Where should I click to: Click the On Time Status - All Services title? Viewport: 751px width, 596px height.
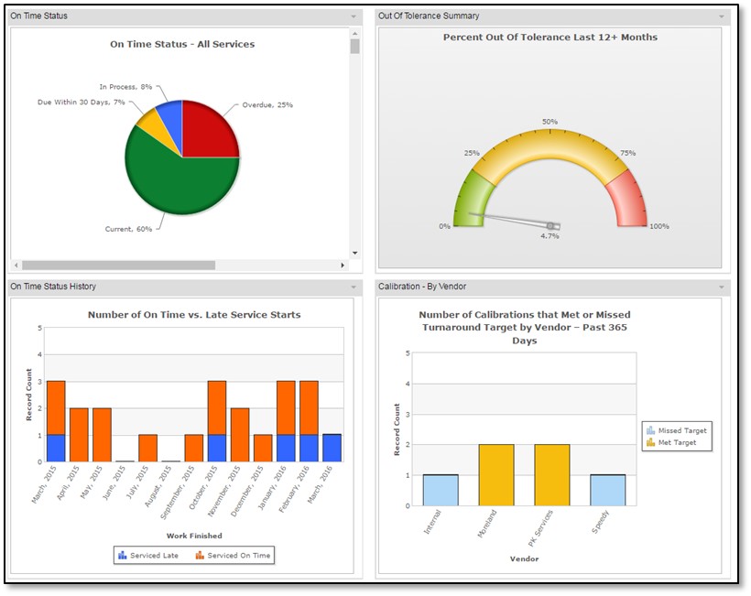[x=182, y=44]
